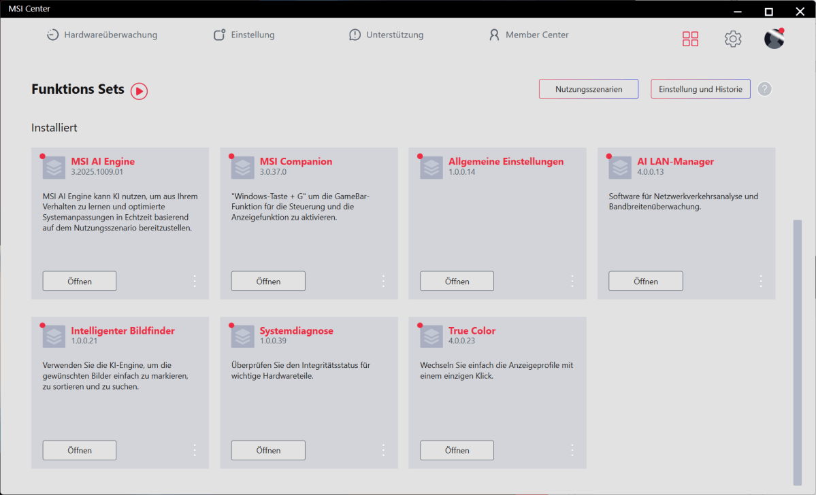Click the Allgemeine Einstellungen title text
The image size is (816, 495).
506,162
